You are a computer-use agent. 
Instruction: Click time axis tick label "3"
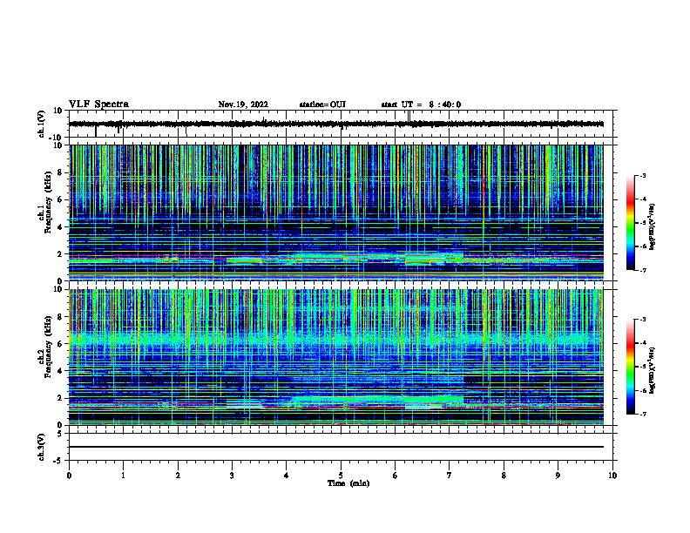coord(232,476)
